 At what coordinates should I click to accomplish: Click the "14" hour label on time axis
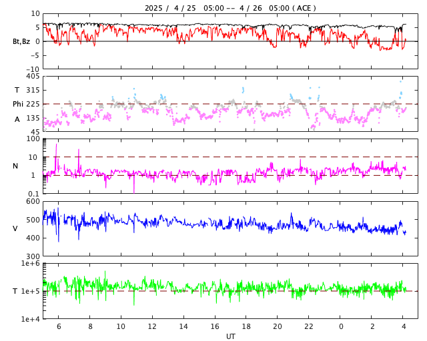tap(183, 326)
